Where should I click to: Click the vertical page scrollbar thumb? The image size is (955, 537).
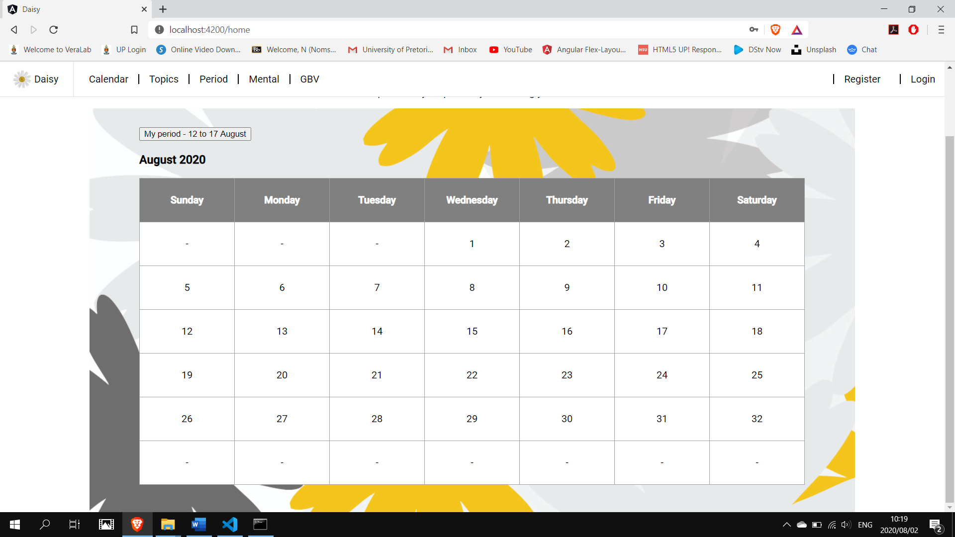(x=950, y=318)
